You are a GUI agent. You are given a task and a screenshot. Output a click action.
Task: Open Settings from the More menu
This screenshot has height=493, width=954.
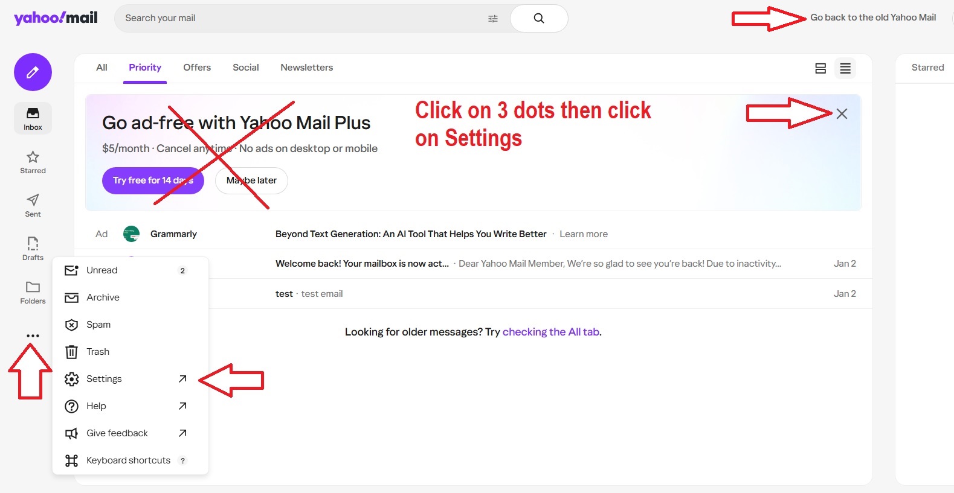tap(130, 379)
